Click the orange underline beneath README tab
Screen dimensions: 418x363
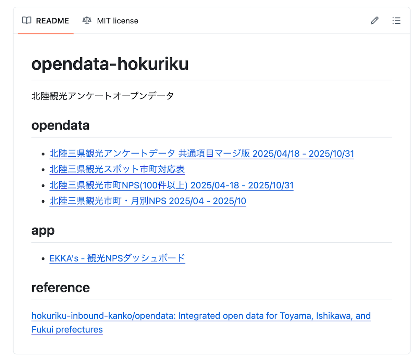click(46, 33)
